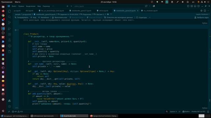Open notebook settings gear in tab bar
Viewport: 211px width, 118px height.
coord(201,10)
